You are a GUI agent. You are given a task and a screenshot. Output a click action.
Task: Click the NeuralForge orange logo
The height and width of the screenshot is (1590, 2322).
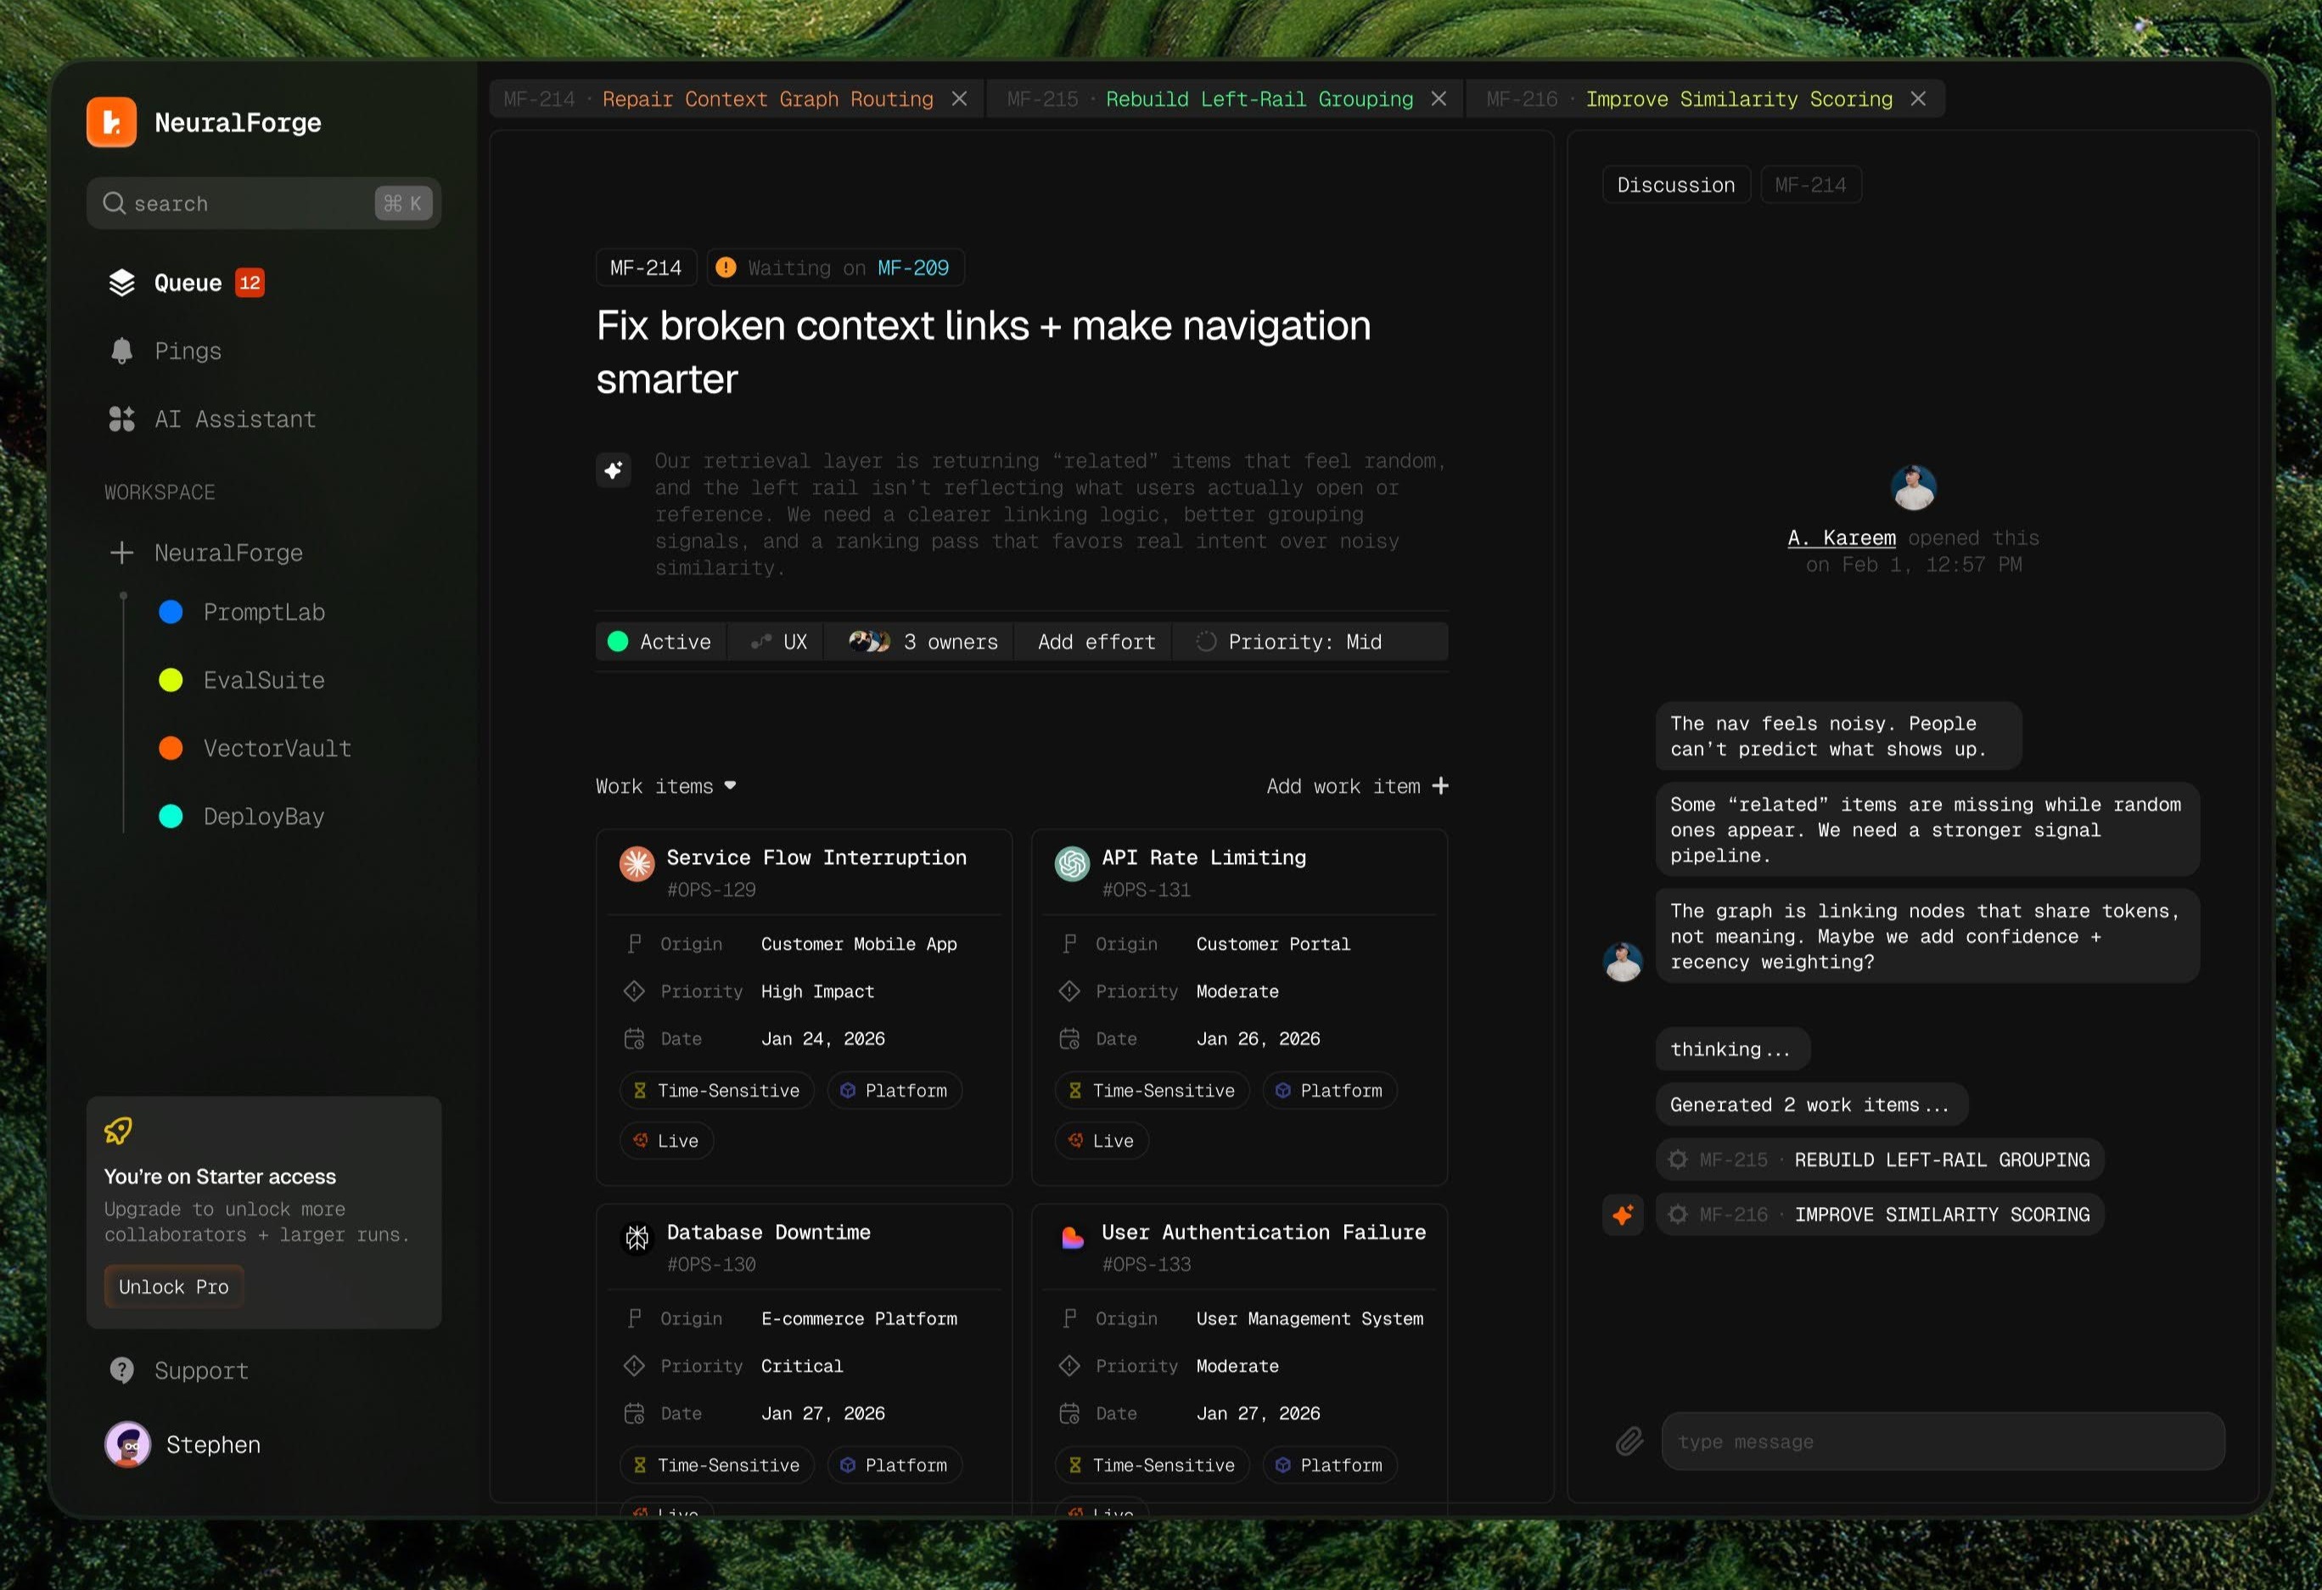pos(112,123)
